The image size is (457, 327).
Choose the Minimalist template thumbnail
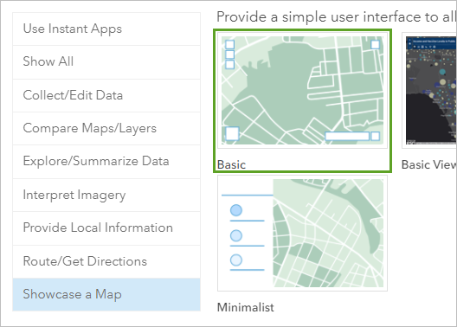[x=302, y=233]
